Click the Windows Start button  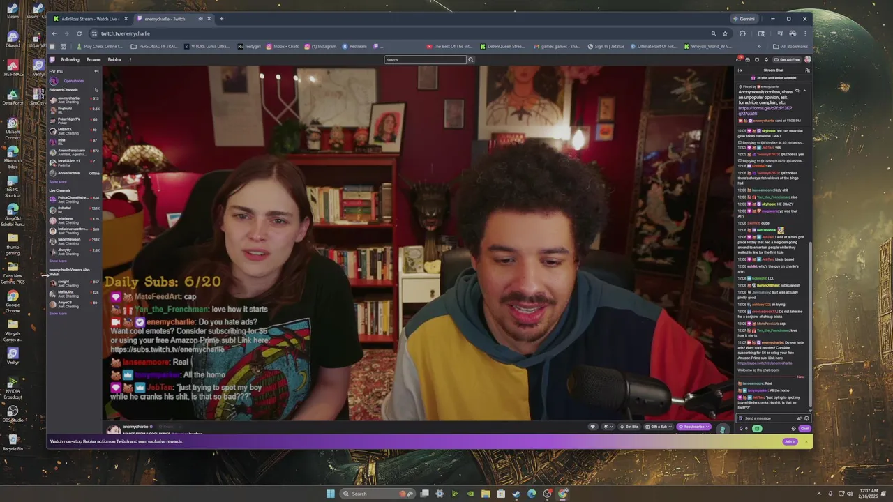(x=330, y=494)
